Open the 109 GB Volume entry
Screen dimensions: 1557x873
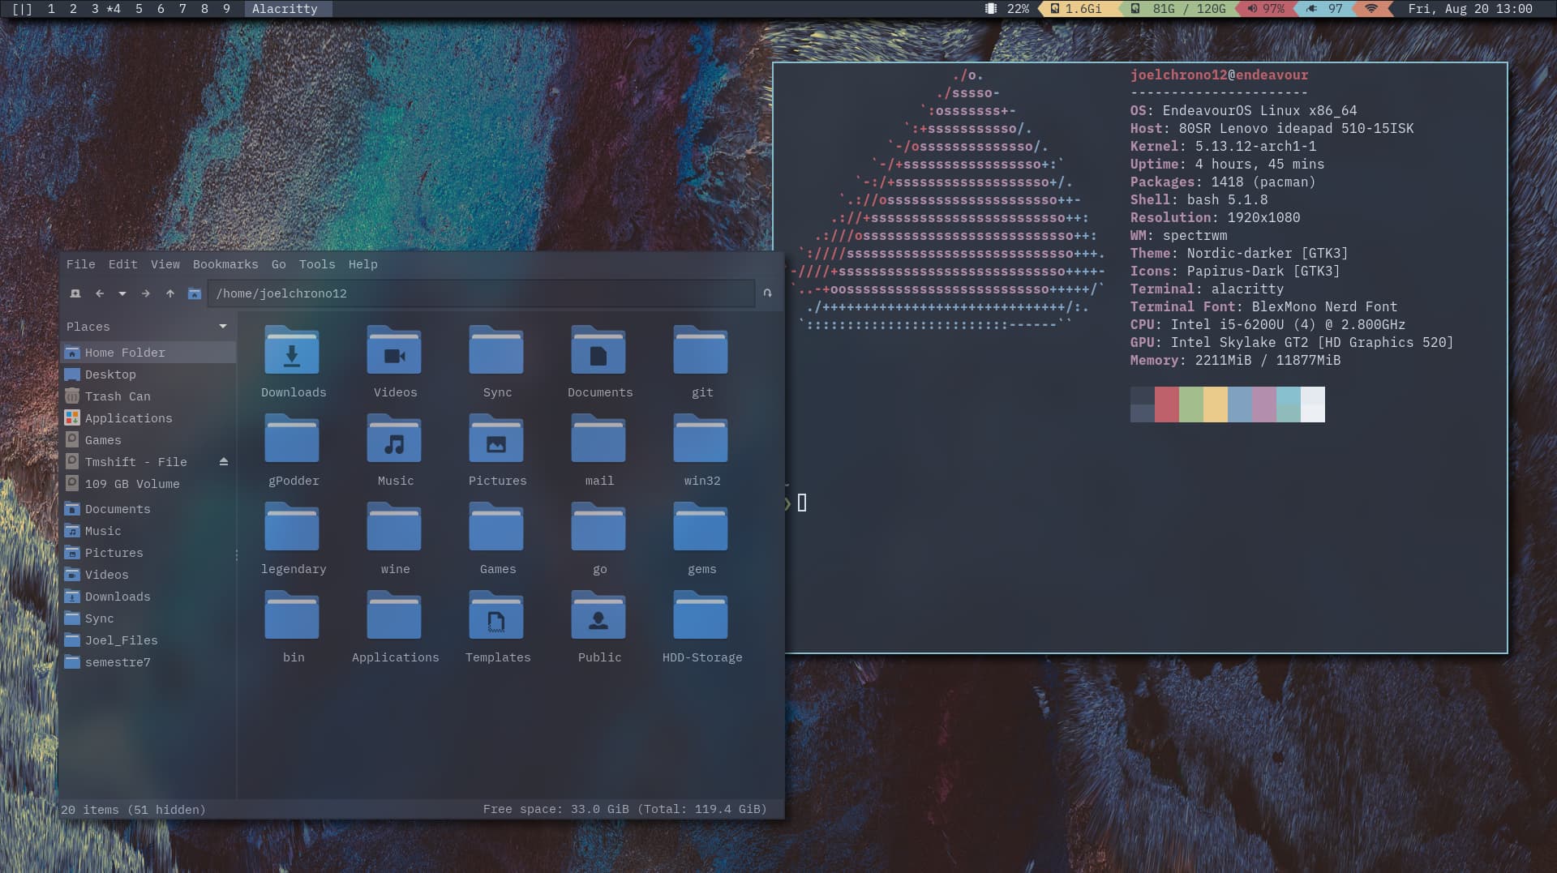coord(148,484)
